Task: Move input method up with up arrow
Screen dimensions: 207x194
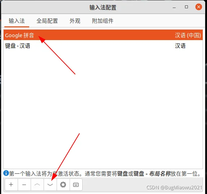Action: coord(37,185)
